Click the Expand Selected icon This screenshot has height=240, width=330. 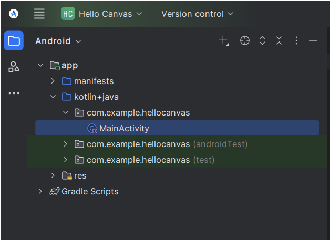point(262,40)
